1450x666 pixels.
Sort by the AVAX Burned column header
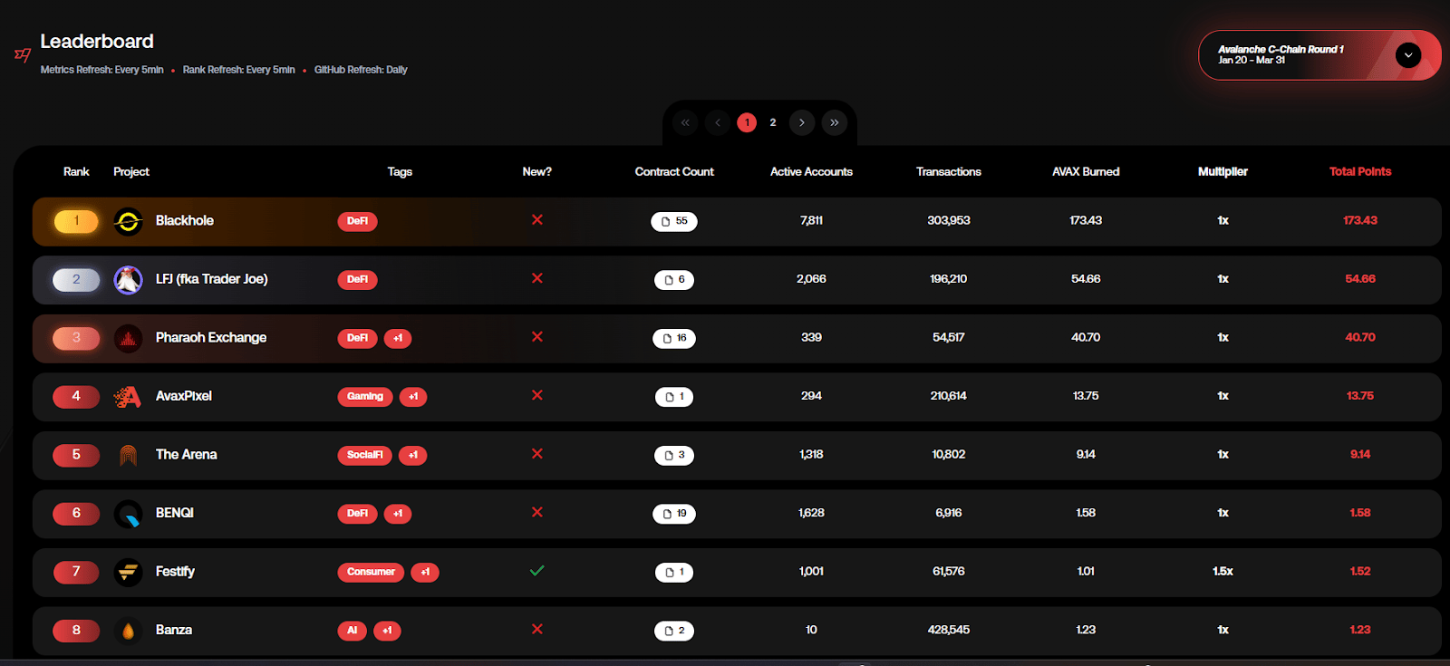(1086, 171)
